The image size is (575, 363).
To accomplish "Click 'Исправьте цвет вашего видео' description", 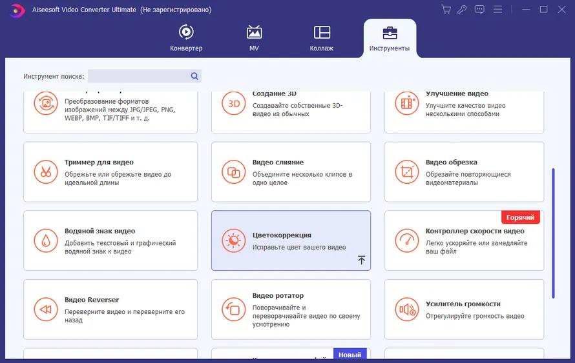I will tap(299, 248).
